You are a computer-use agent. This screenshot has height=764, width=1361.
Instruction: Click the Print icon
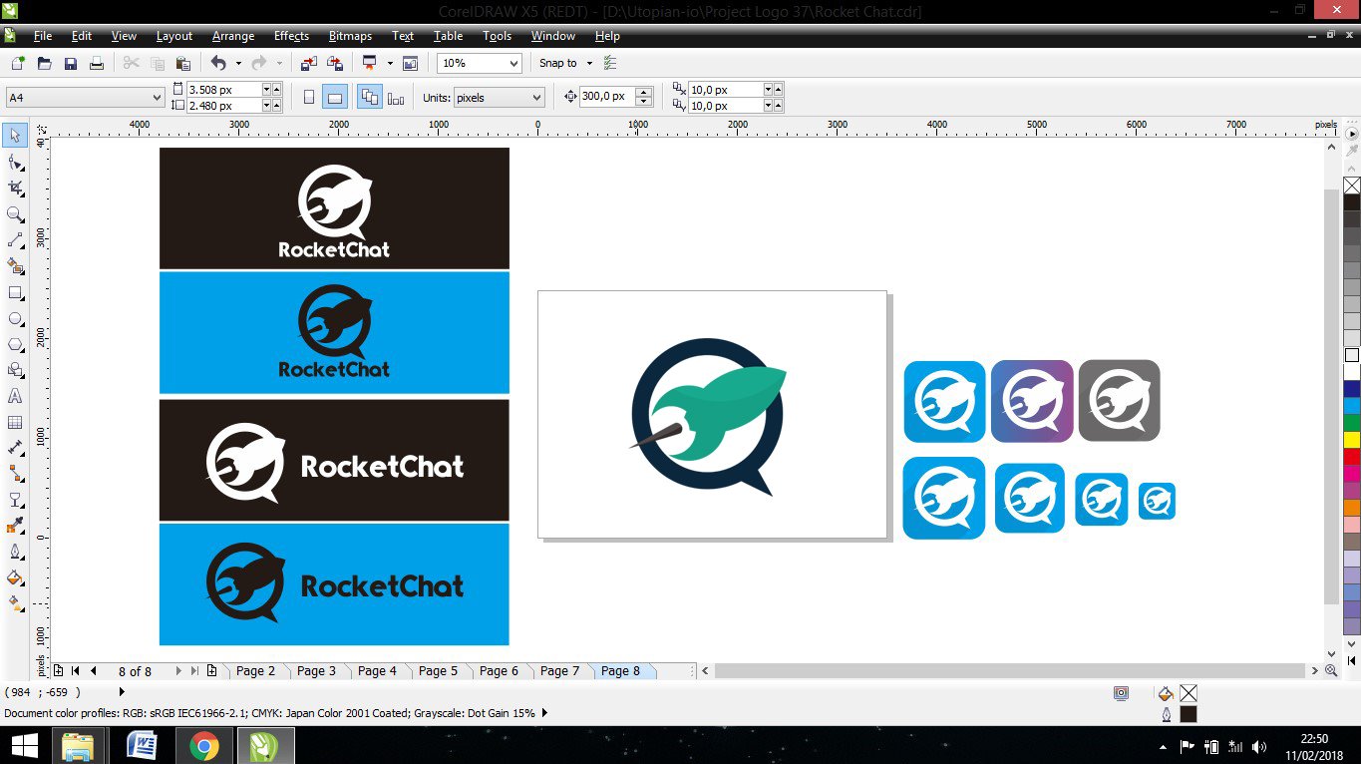[x=97, y=63]
